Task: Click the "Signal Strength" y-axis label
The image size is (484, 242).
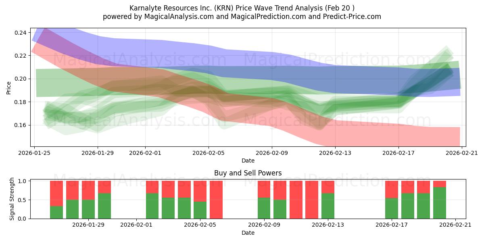Action: pyautogui.click(x=12, y=199)
